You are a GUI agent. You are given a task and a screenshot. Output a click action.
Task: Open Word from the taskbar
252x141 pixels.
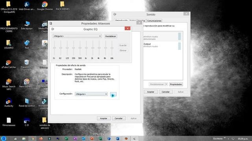[x=117, y=139]
